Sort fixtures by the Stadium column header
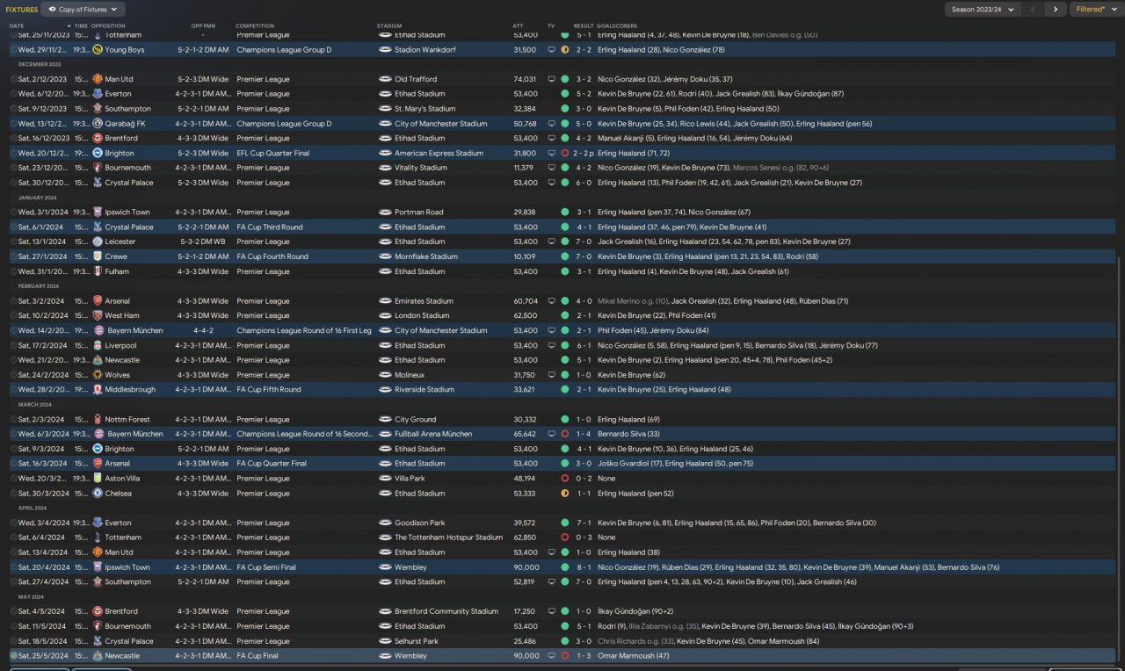 [388, 26]
